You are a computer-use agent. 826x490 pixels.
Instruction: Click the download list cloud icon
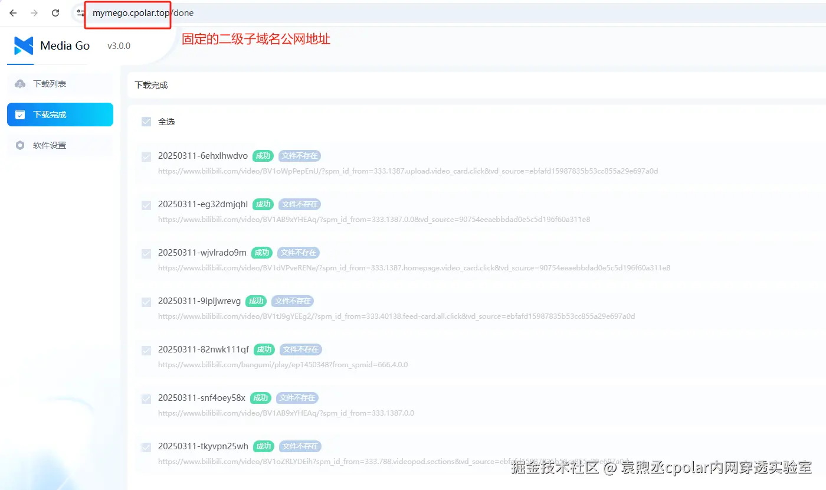[x=20, y=84]
